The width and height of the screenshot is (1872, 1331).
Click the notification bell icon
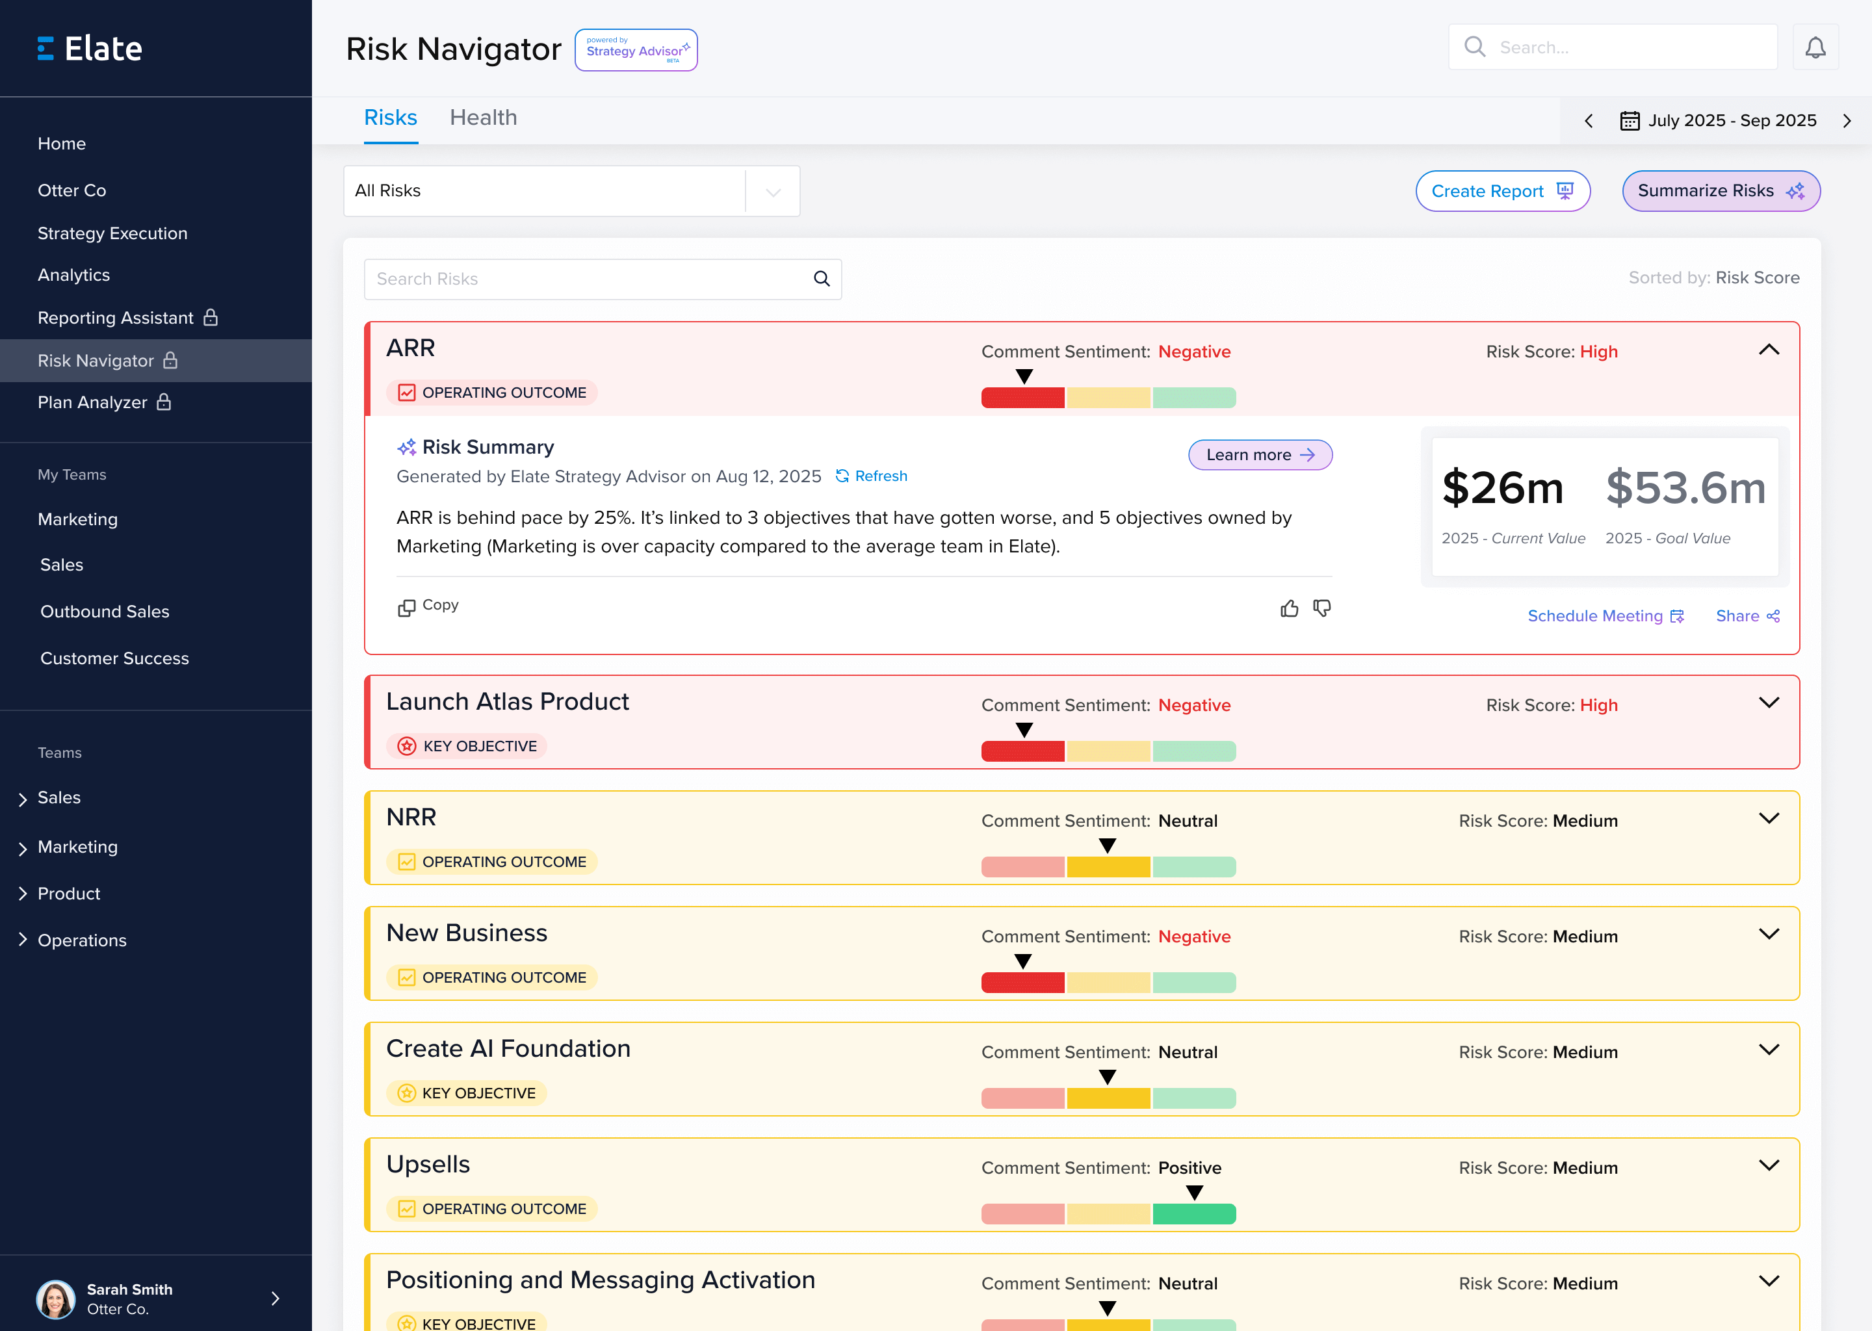click(x=1815, y=47)
